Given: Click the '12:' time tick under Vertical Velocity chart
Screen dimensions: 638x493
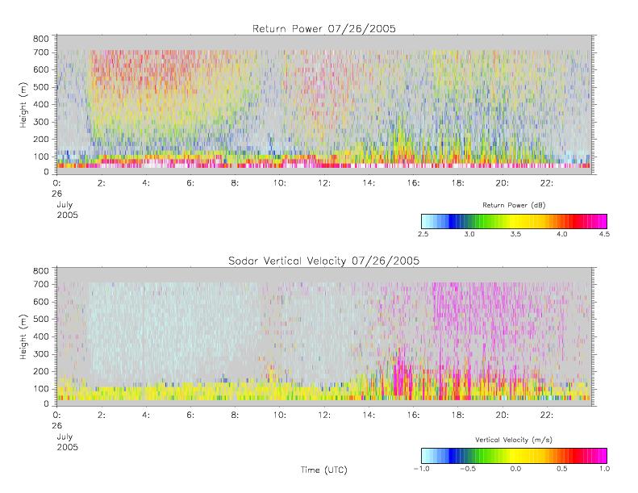Looking at the screenshot, I should tap(324, 415).
